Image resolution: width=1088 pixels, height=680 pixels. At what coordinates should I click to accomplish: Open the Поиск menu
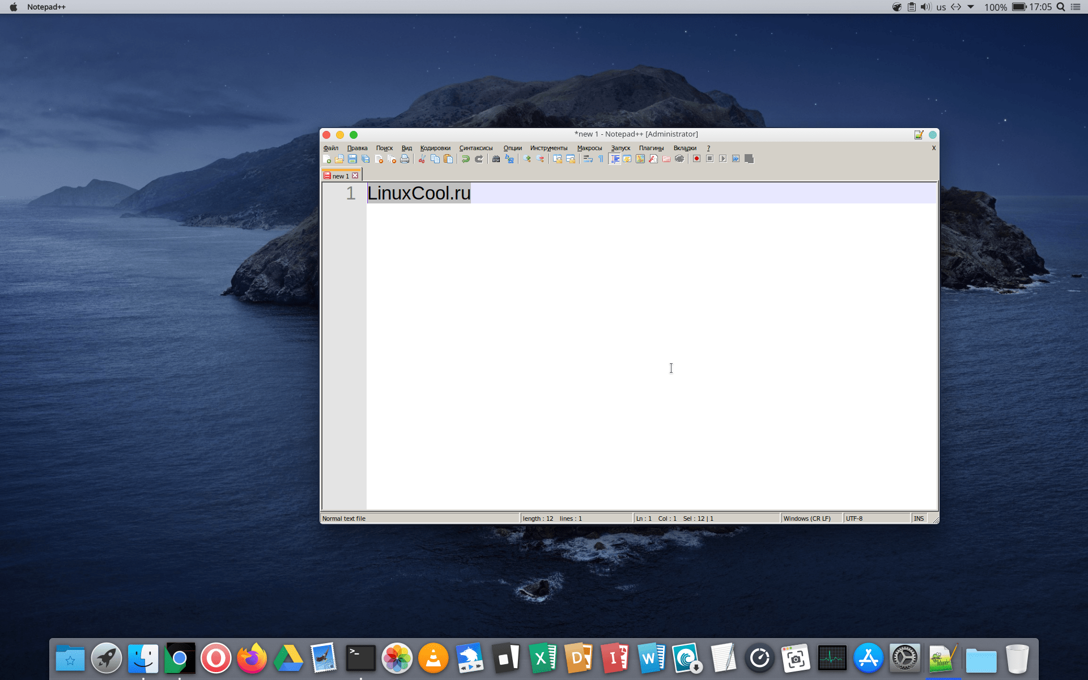tap(385, 148)
